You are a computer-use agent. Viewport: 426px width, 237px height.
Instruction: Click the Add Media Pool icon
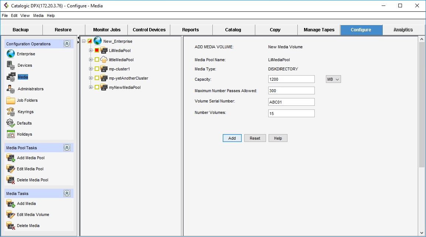pos(11,158)
